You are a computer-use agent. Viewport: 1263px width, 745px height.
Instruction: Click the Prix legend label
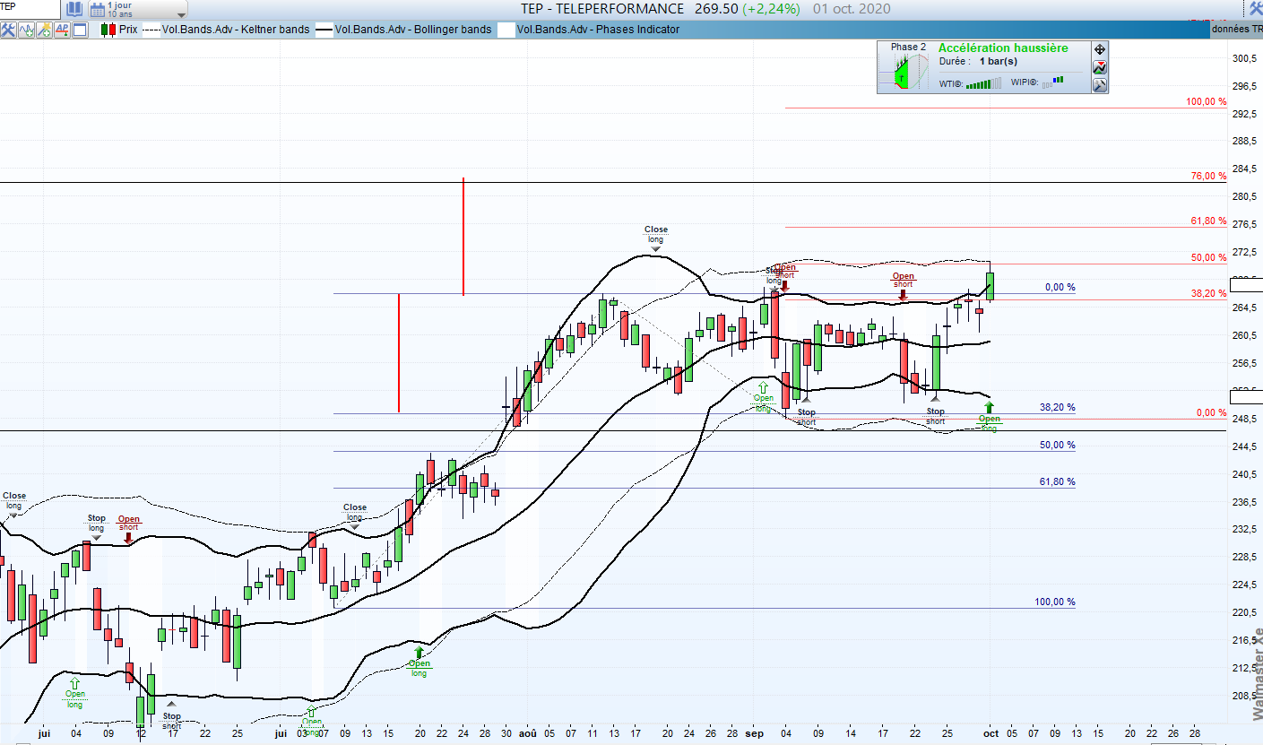pyautogui.click(x=128, y=30)
